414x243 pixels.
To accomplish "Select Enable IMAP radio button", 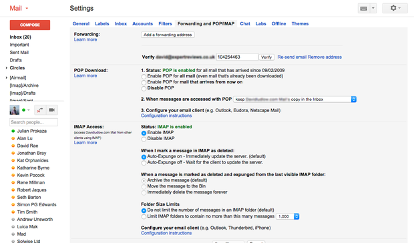I will [x=144, y=133].
